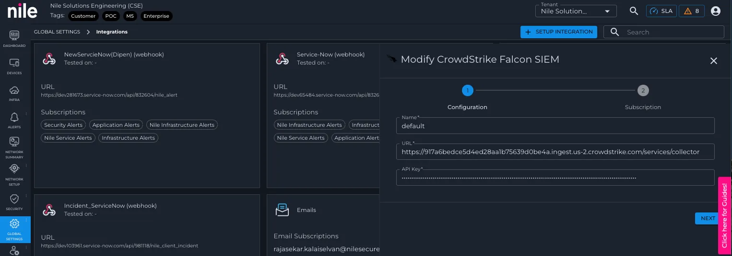
Task: Click Nile Service Alerts chip in NewServcieNow card
Action: pos(68,138)
